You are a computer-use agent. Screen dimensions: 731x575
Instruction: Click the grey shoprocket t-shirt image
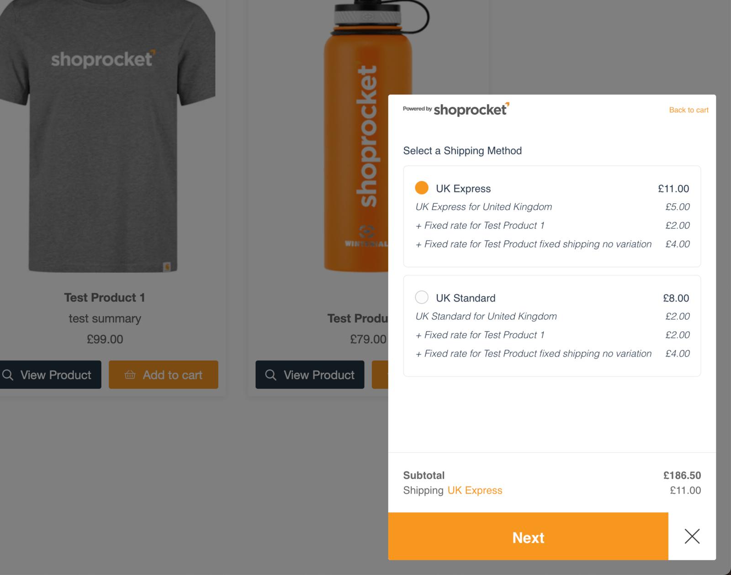pyautogui.click(x=107, y=136)
